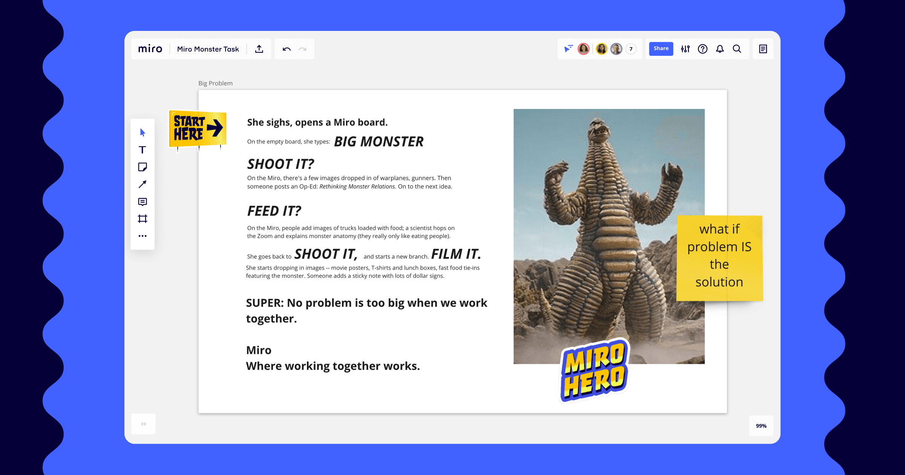Click 'and starts a new branch.' text
Screen dimensions: 905x475
[x=396, y=257]
